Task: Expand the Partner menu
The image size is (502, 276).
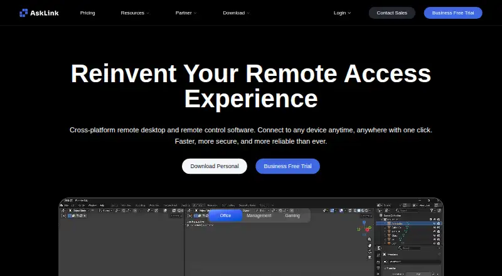Action: (x=186, y=13)
